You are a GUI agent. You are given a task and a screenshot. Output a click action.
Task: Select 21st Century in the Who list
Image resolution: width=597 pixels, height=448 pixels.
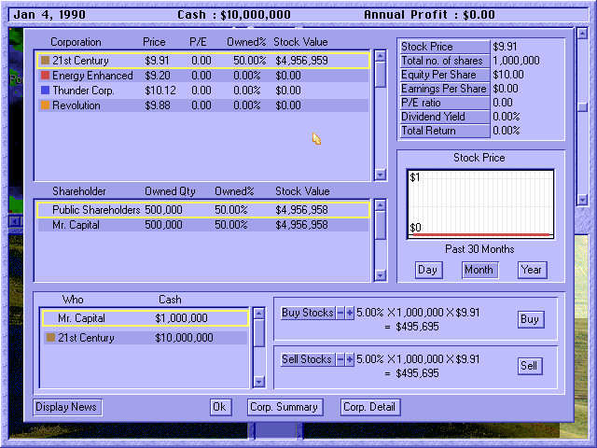146,338
